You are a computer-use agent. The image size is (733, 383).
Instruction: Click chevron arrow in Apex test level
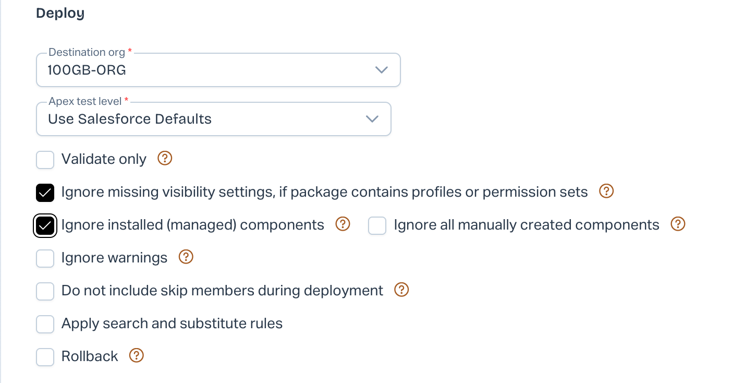[x=372, y=119]
